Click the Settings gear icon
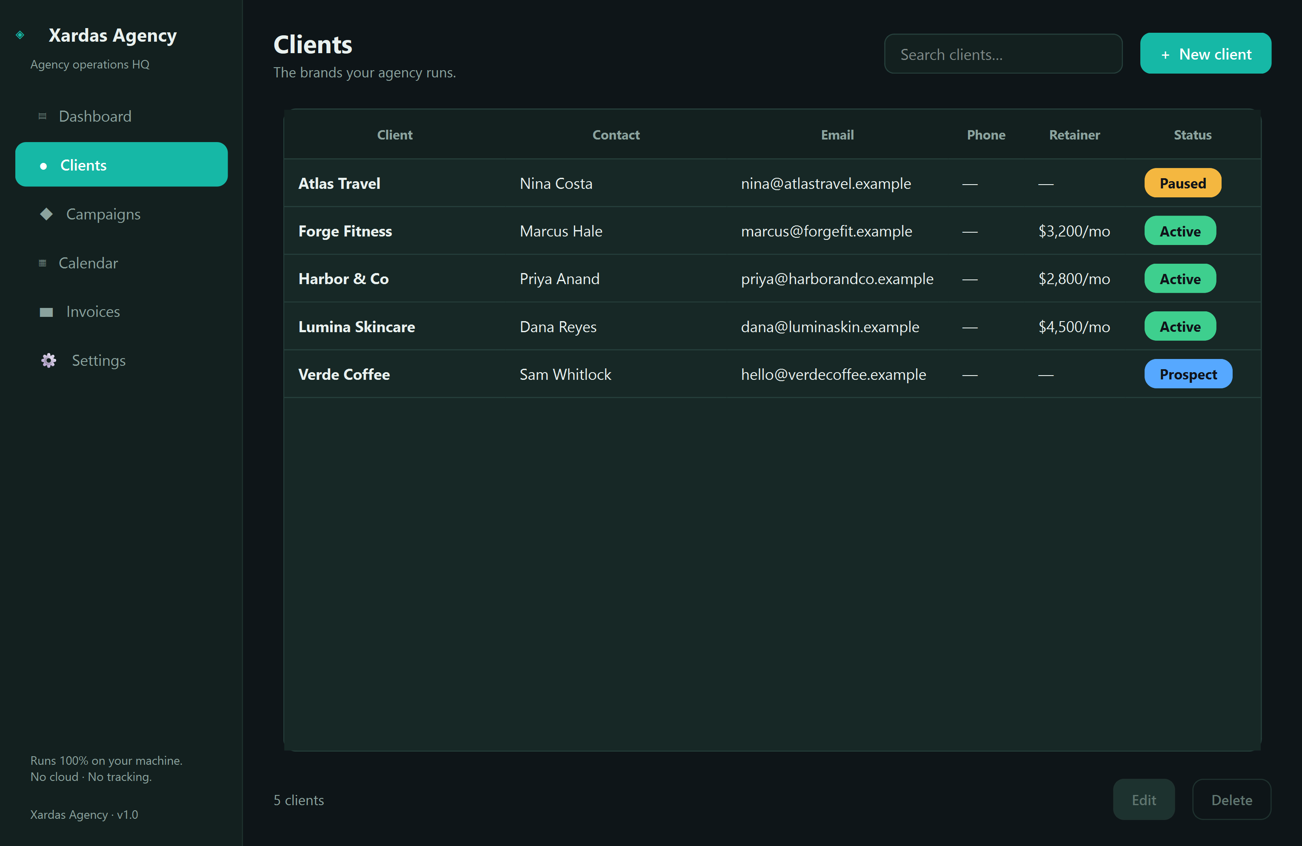 (49, 360)
